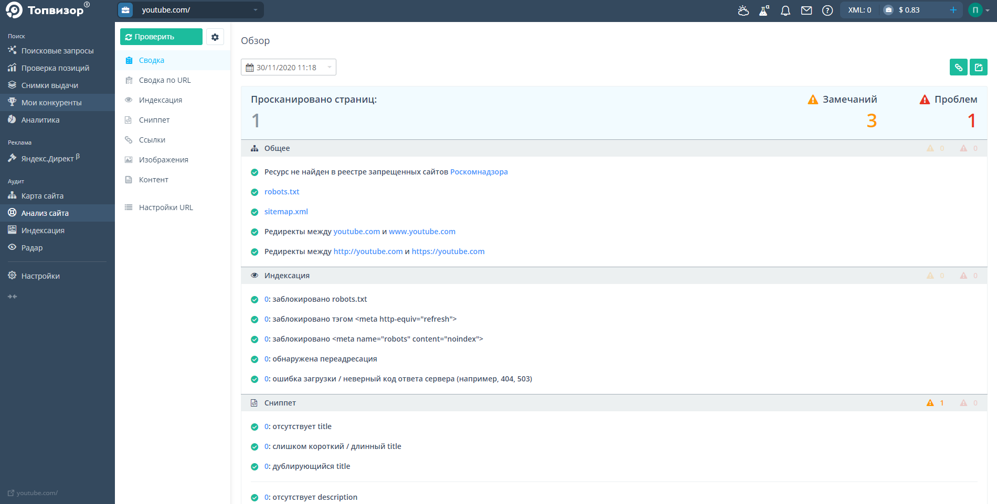The image size is (997, 504).
Task: Open the lab flask icon in header
Action: 764,10
